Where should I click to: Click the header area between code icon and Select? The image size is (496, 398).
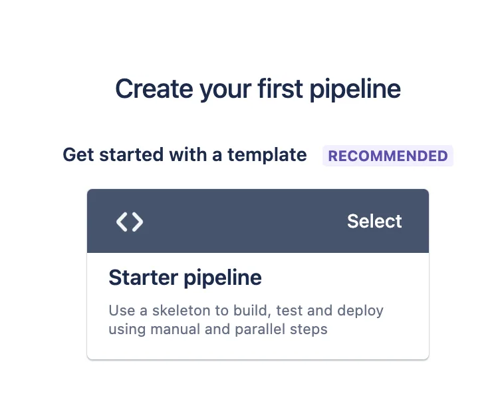click(245, 221)
